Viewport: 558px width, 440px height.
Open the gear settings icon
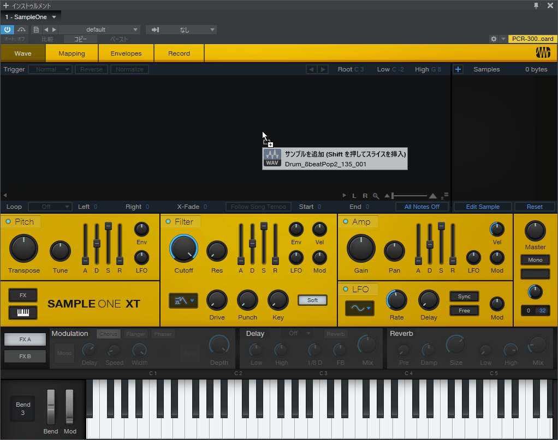(494, 39)
